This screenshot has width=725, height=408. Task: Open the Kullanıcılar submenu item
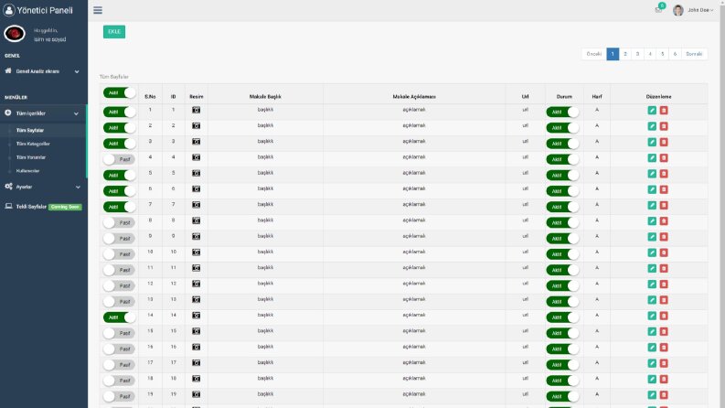point(27,171)
